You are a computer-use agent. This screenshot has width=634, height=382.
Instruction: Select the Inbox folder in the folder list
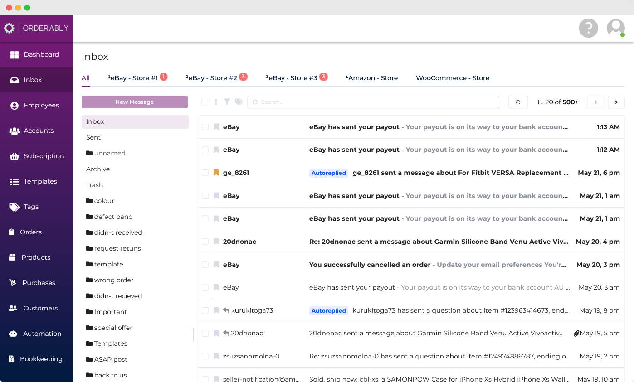(135, 121)
